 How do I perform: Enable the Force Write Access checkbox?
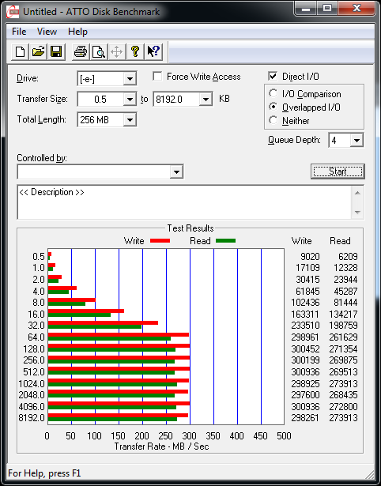tap(157, 76)
